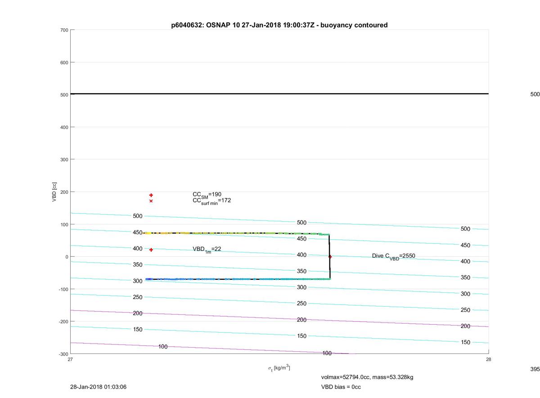Click the y-axis tick label '-300'
The image size is (540, 398).
[63, 354]
